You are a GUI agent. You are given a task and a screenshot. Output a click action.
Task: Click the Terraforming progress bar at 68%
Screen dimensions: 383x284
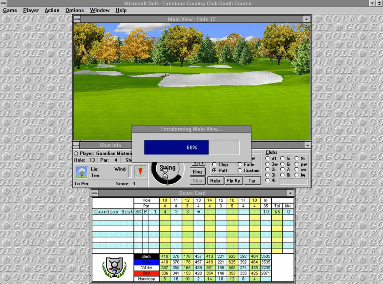[x=192, y=148]
